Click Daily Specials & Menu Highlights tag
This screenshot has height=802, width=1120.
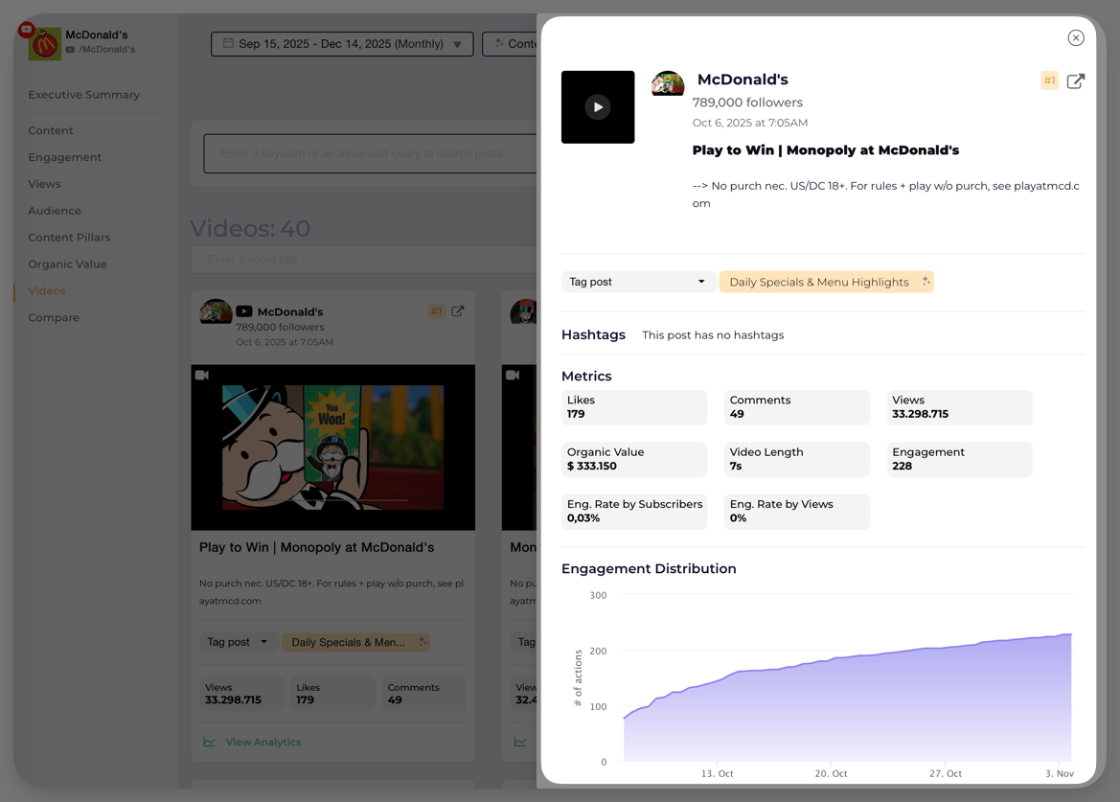point(818,282)
